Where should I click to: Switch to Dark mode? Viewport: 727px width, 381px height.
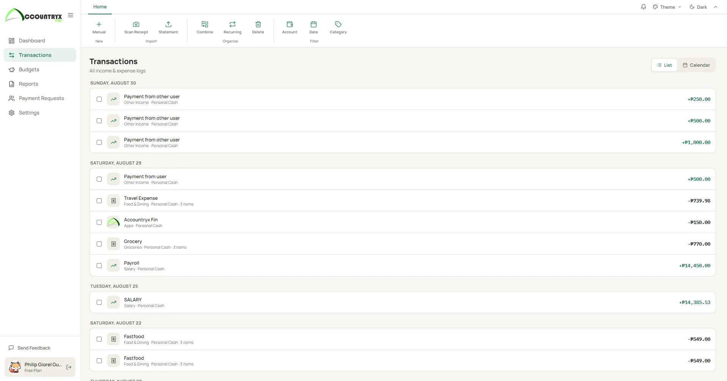point(698,7)
